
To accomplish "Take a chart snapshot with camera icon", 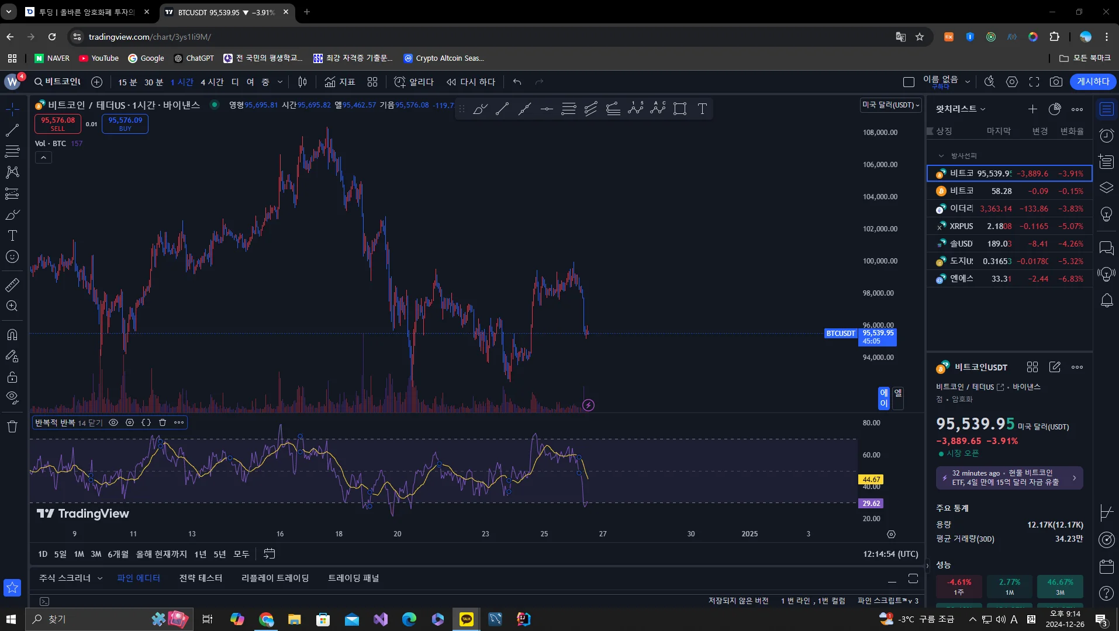I will pos(1056,82).
